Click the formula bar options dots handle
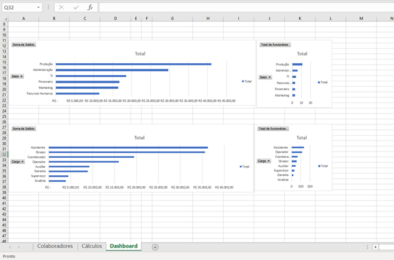The width and height of the screenshot is (394, 260). click(48, 8)
